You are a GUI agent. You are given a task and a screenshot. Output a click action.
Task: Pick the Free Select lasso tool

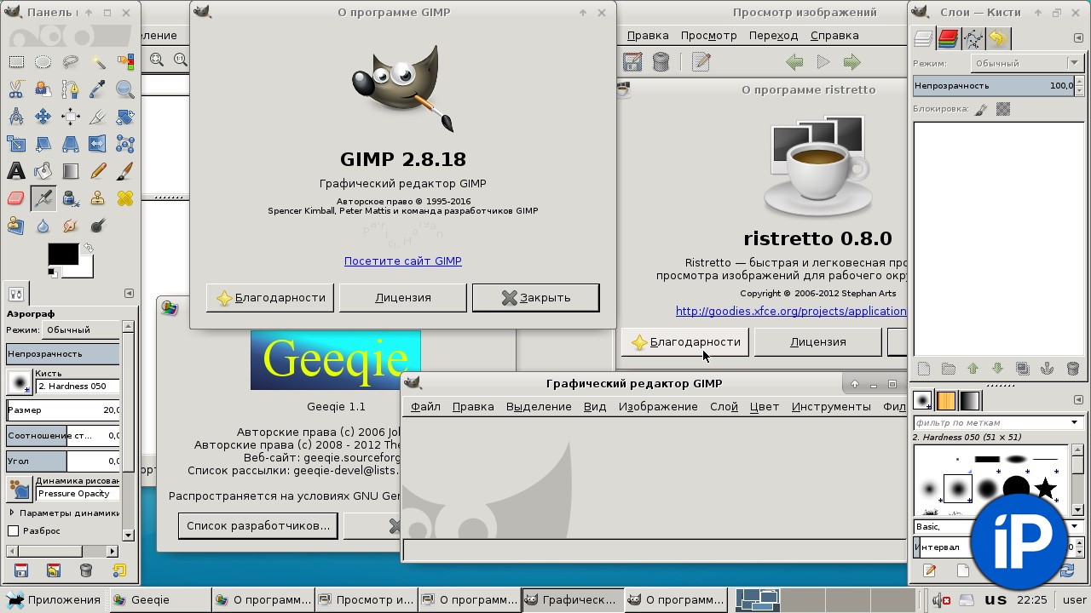[70, 62]
